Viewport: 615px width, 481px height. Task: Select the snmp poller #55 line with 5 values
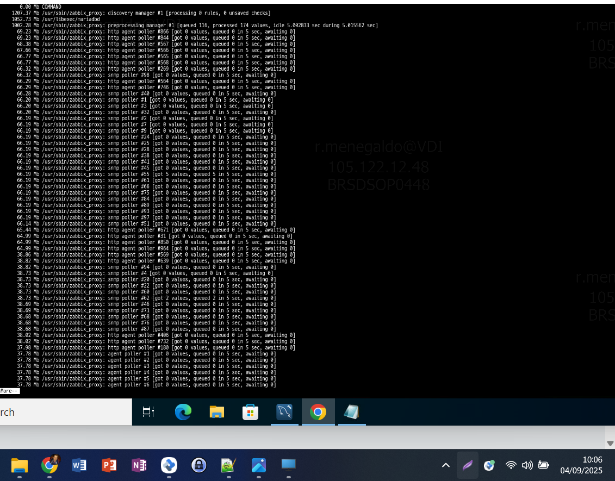146,174
